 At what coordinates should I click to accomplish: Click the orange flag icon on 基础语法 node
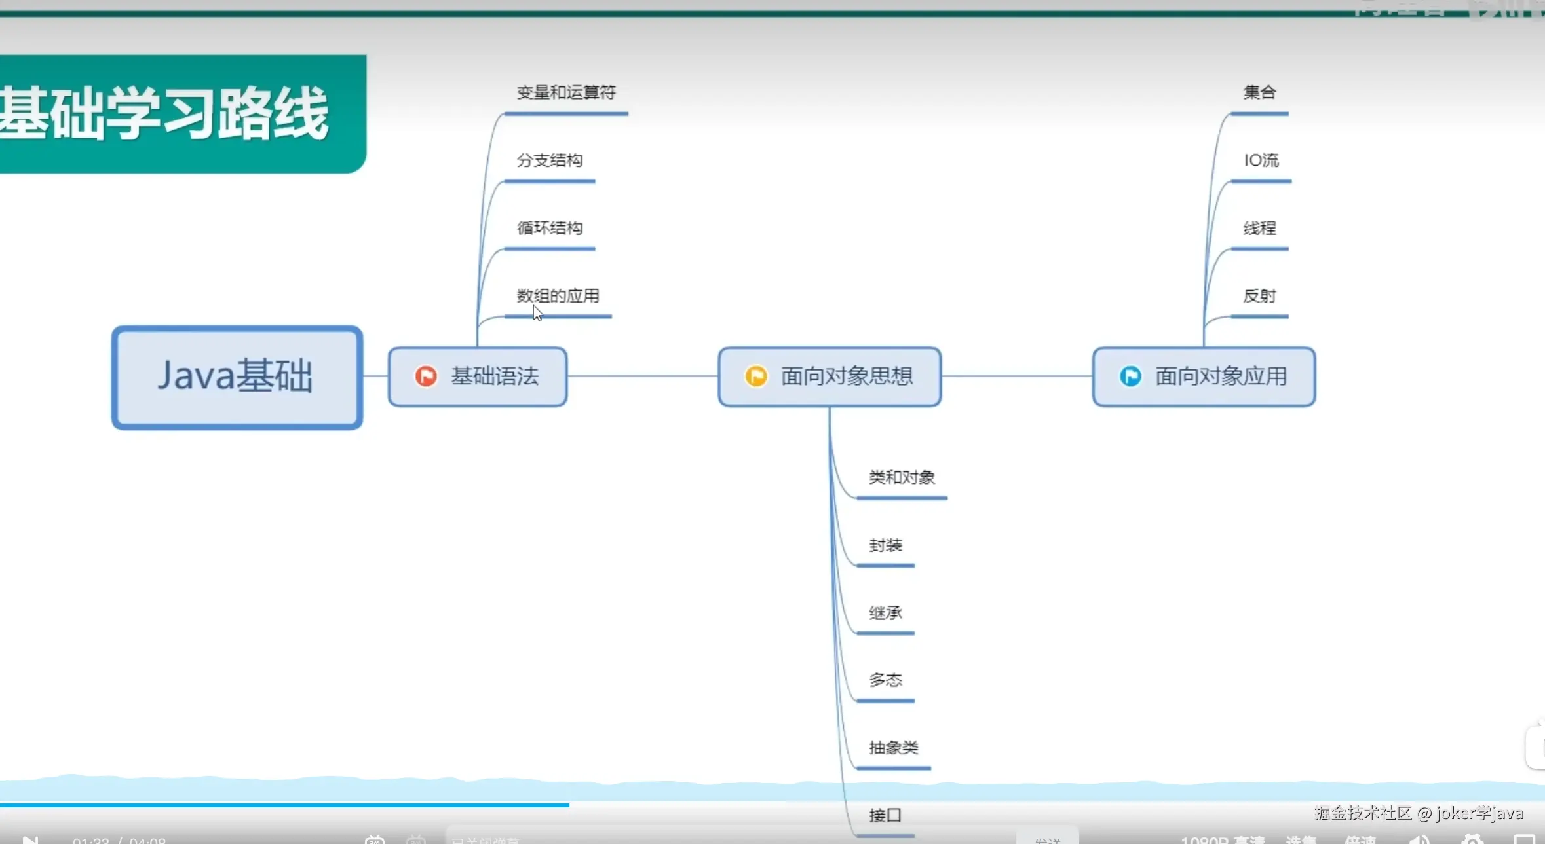click(425, 376)
